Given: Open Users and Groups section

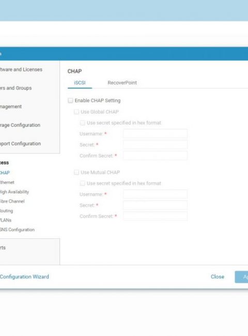Looking at the screenshot, I should (x=16, y=88).
